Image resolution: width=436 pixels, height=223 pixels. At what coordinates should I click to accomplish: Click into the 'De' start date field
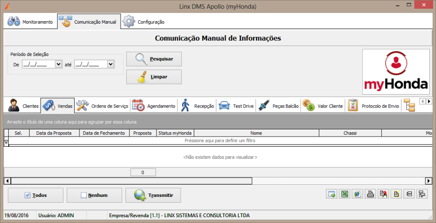[39, 64]
